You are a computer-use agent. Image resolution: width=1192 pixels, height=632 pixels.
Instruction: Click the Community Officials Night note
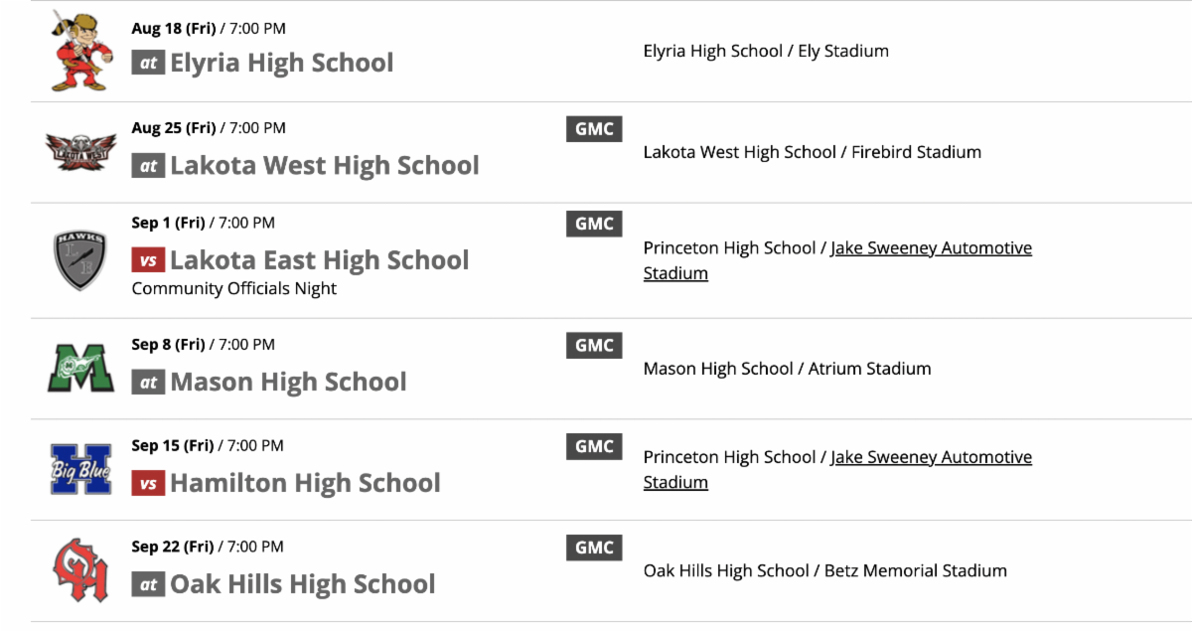(x=234, y=289)
